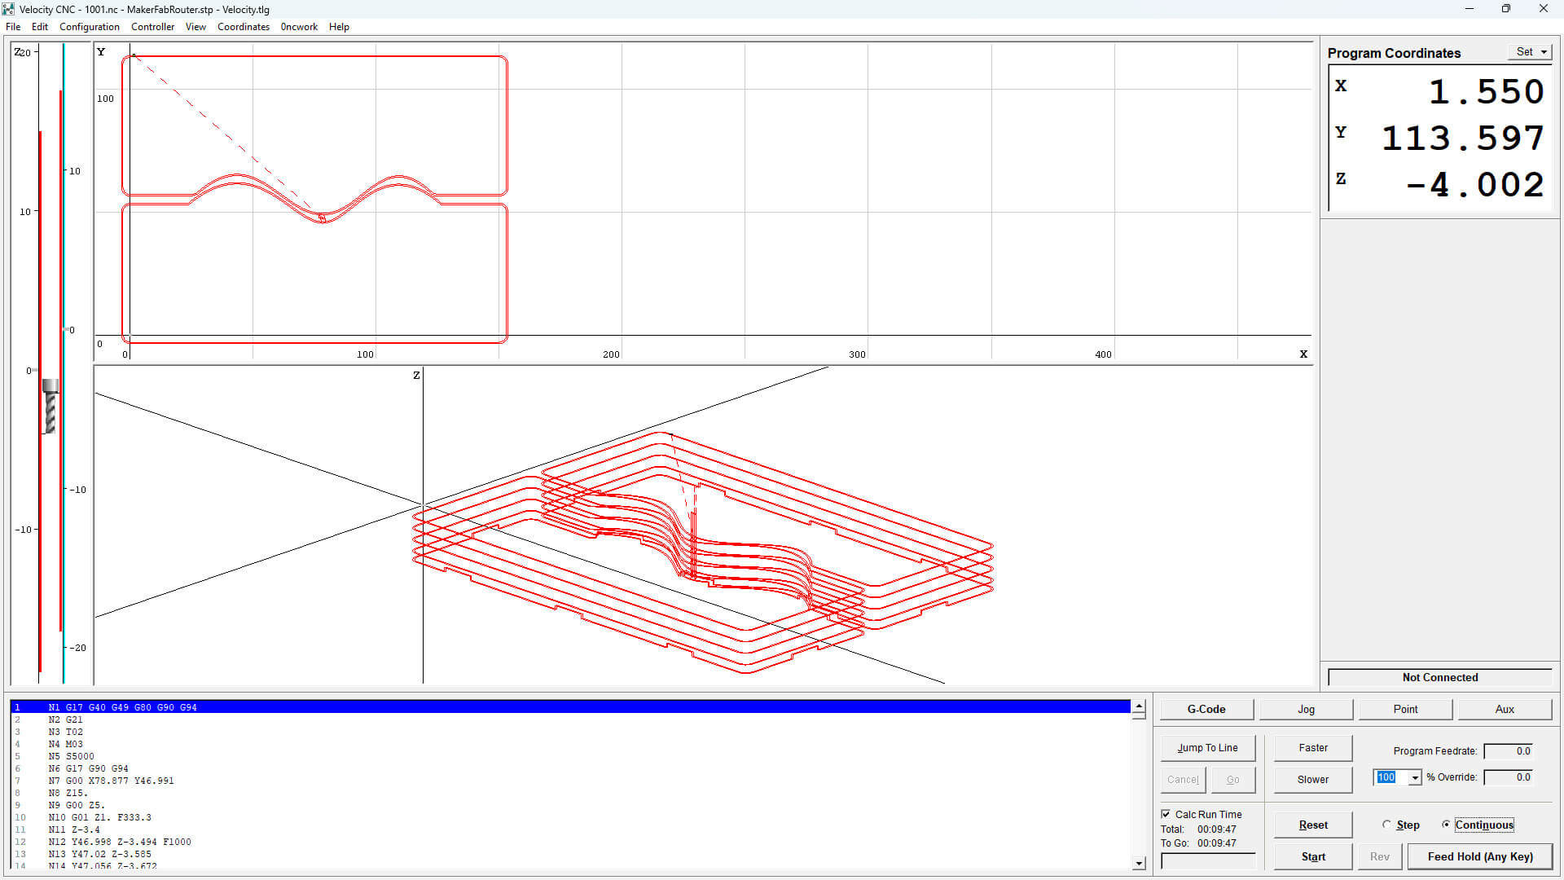Open the Coordinates menu
This screenshot has height=880, width=1564.
pos(243,27)
